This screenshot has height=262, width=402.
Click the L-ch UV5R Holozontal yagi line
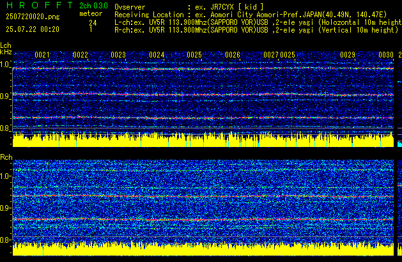click(x=258, y=22)
